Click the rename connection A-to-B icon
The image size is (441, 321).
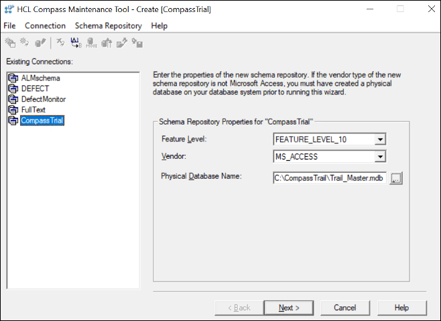click(76, 43)
